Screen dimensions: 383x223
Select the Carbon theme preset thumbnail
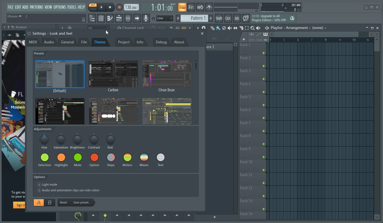(113, 74)
